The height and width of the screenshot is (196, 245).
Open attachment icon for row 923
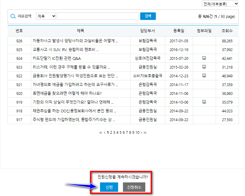pos(204,67)
